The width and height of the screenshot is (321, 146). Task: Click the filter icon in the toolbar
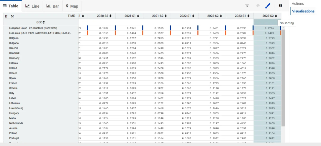(x=247, y=6)
